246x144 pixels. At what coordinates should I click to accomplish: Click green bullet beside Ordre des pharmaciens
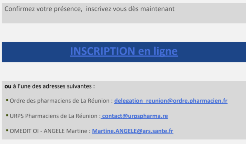pos(7,100)
